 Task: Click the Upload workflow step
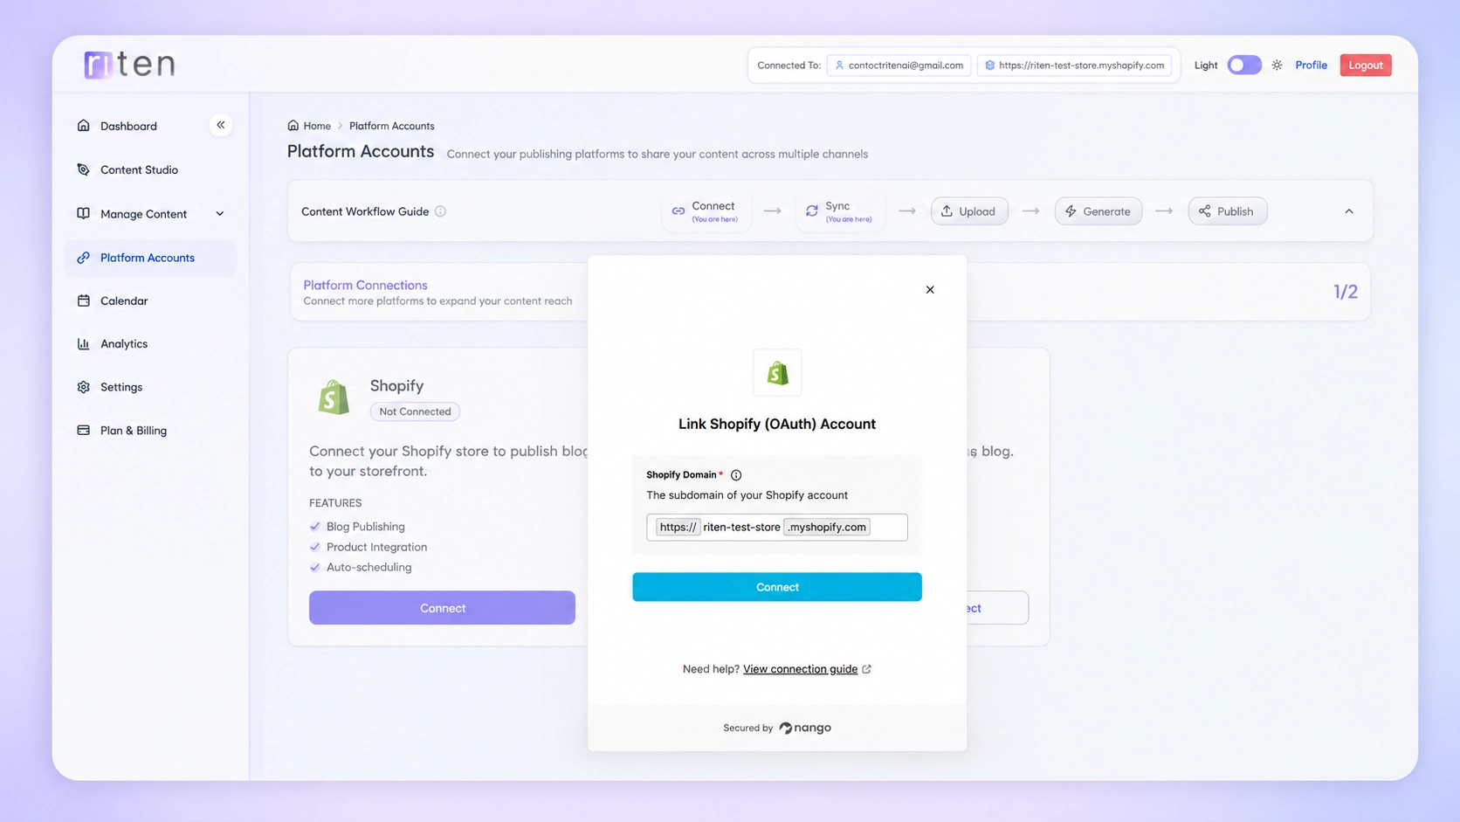pyautogui.click(x=969, y=211)
